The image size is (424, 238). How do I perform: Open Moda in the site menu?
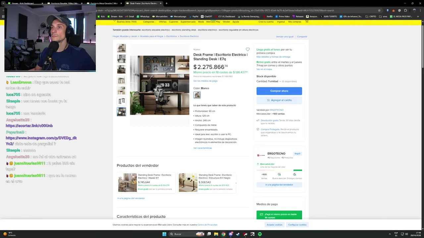click(201, 22)
